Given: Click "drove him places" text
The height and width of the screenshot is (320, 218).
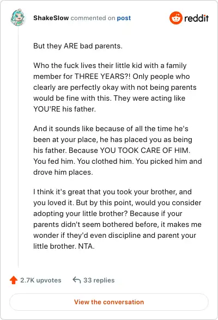Looking at the screenshot, I should tap(63, 172).
